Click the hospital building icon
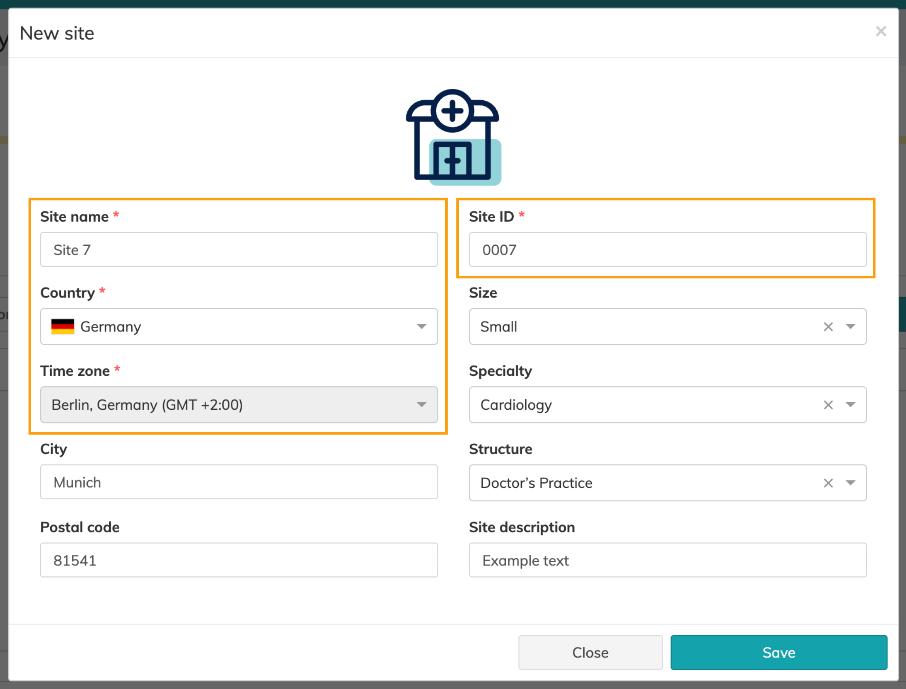 (453, 137)
